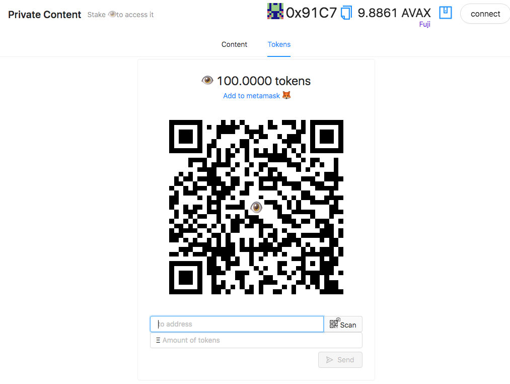Select the Tokens tab

click(279, 44)
